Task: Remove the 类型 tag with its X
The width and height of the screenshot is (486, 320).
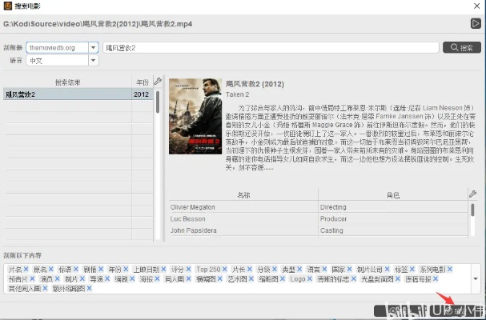Action: (x=299, y=269)
